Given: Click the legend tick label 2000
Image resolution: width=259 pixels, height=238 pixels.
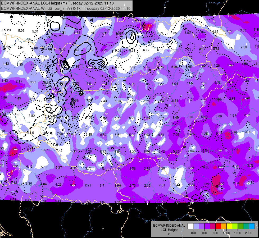Looking at the screenshot, I should pyautogui.click(x=249, y=233).
